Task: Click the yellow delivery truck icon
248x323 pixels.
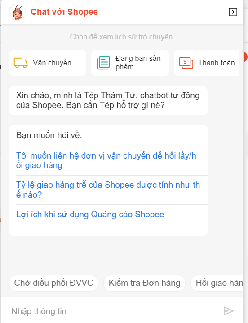Action: pyautogui.click(x=21, y=63)
